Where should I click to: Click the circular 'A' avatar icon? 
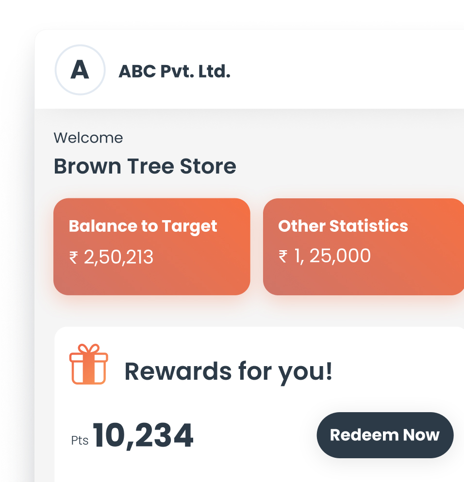pyautogui.click(x=80, y=70)
